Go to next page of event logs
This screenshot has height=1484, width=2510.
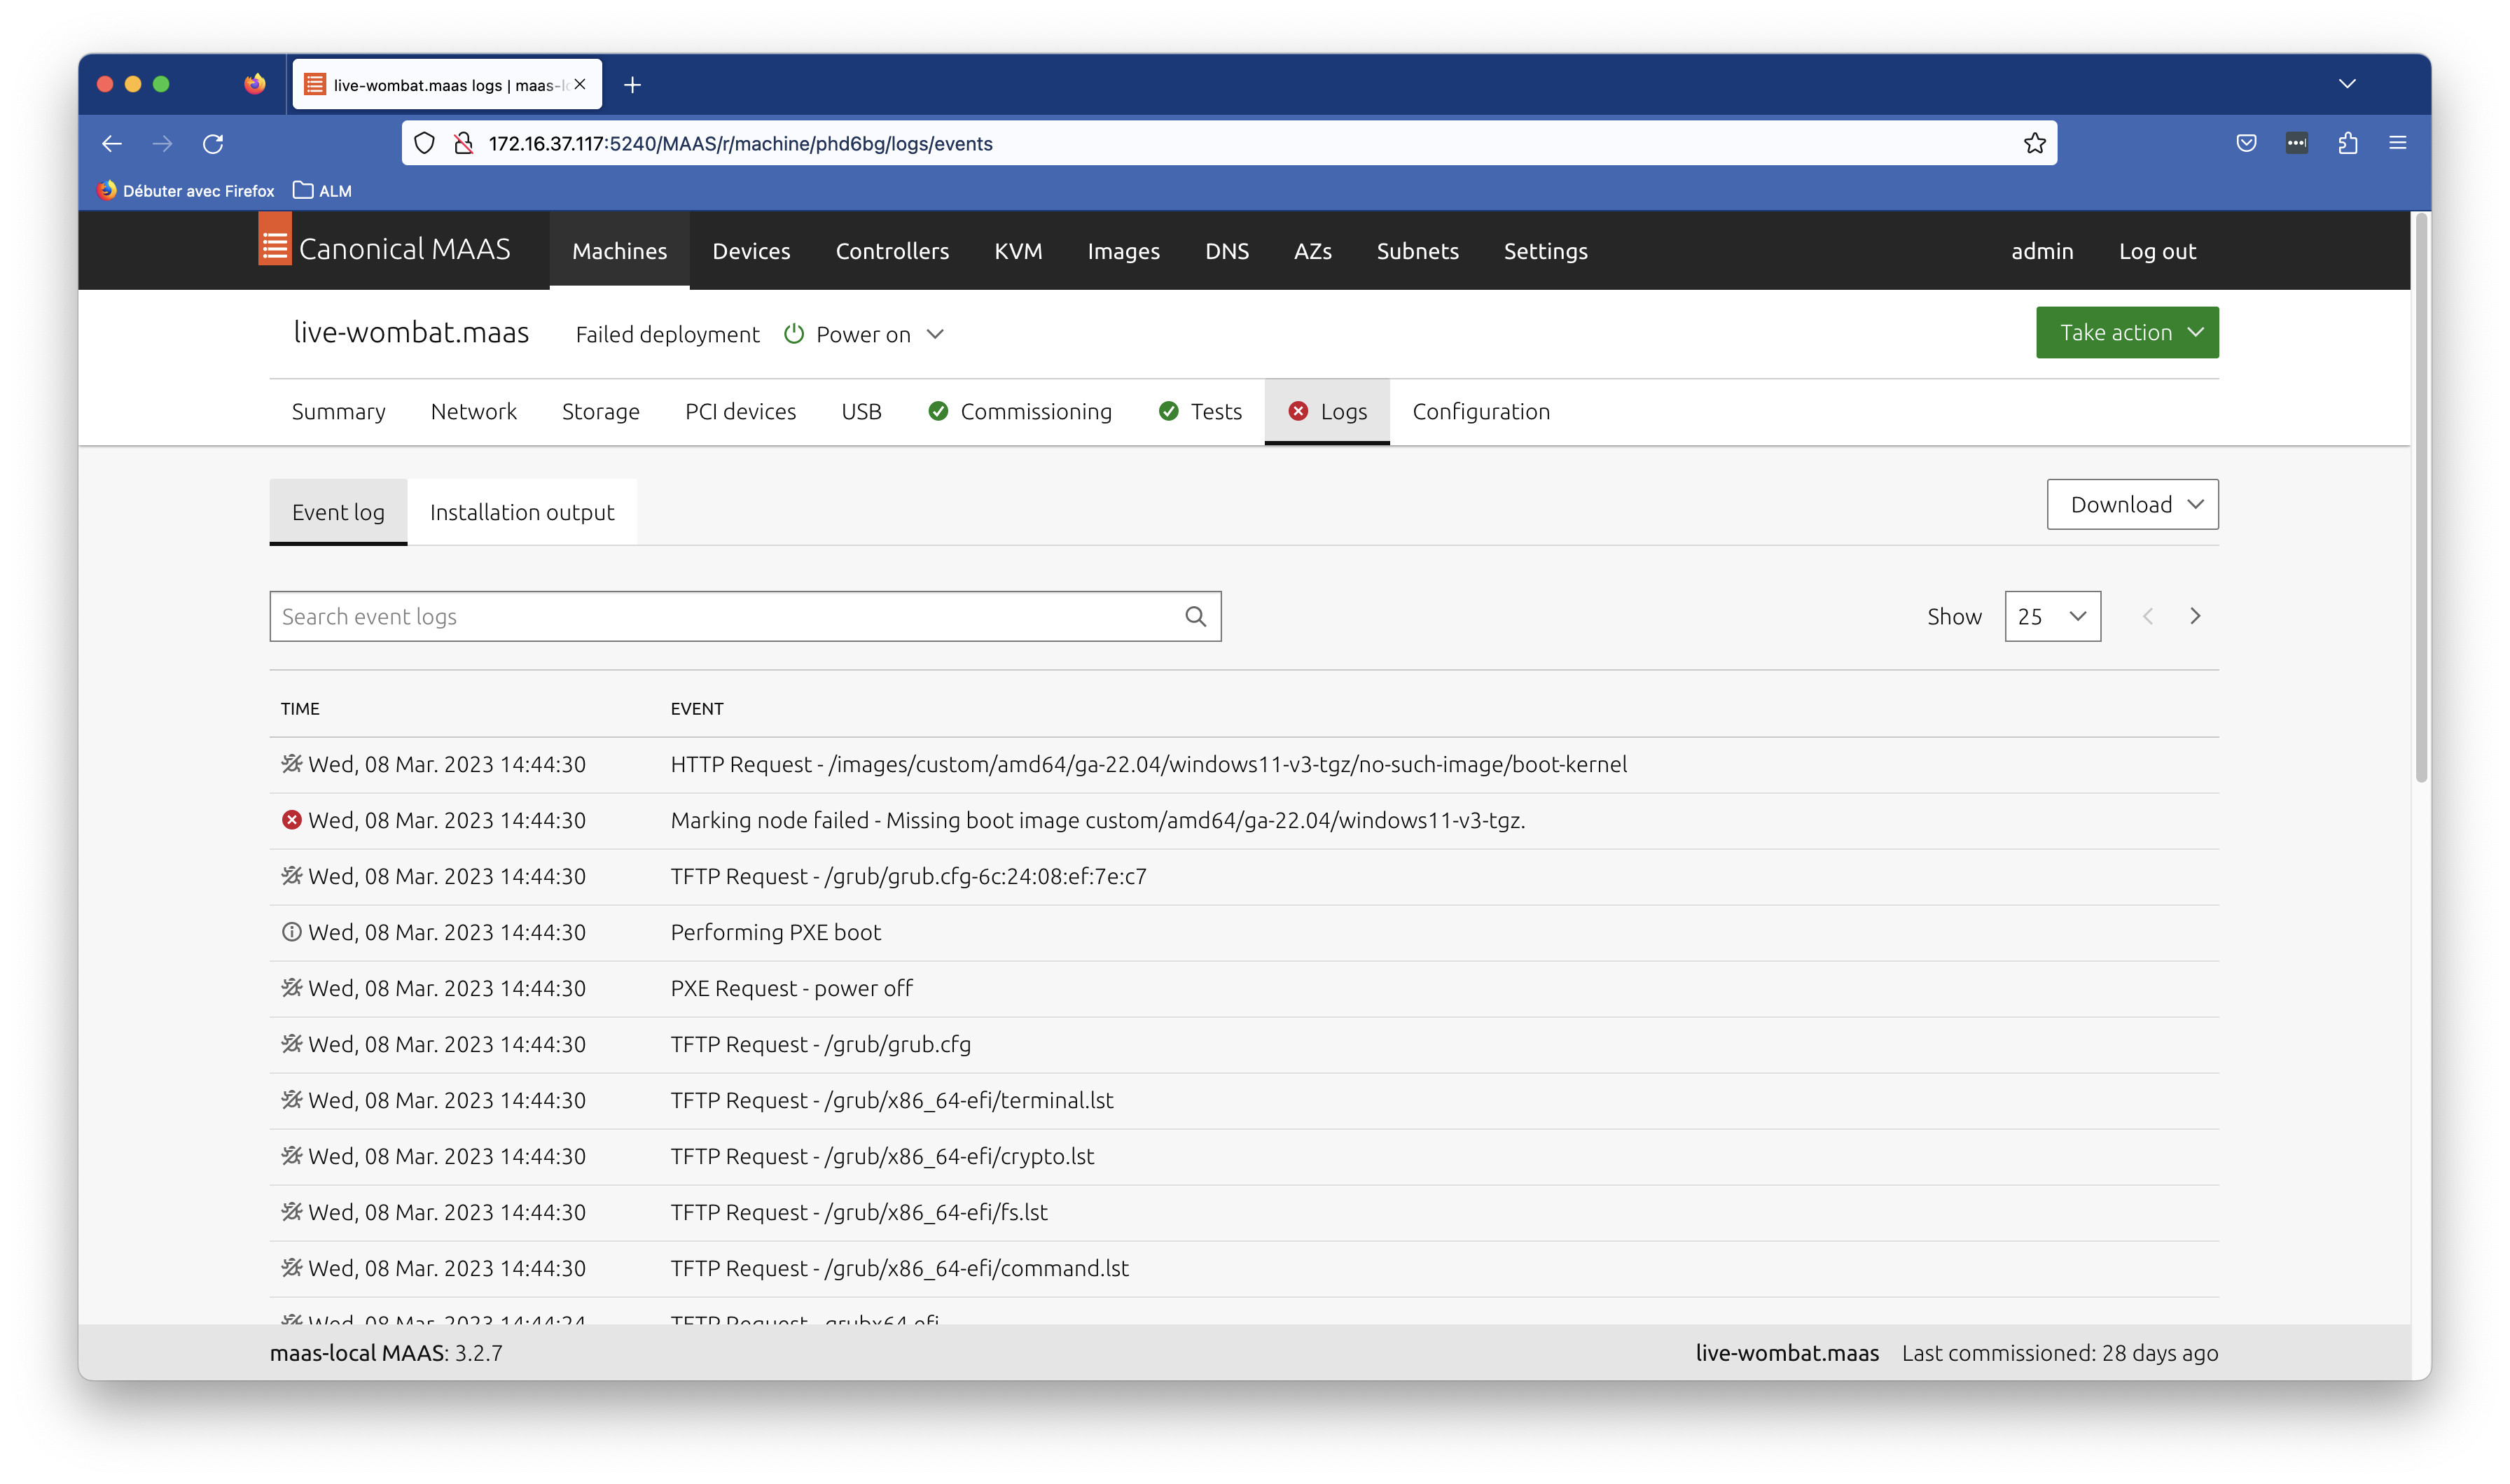2194,616
